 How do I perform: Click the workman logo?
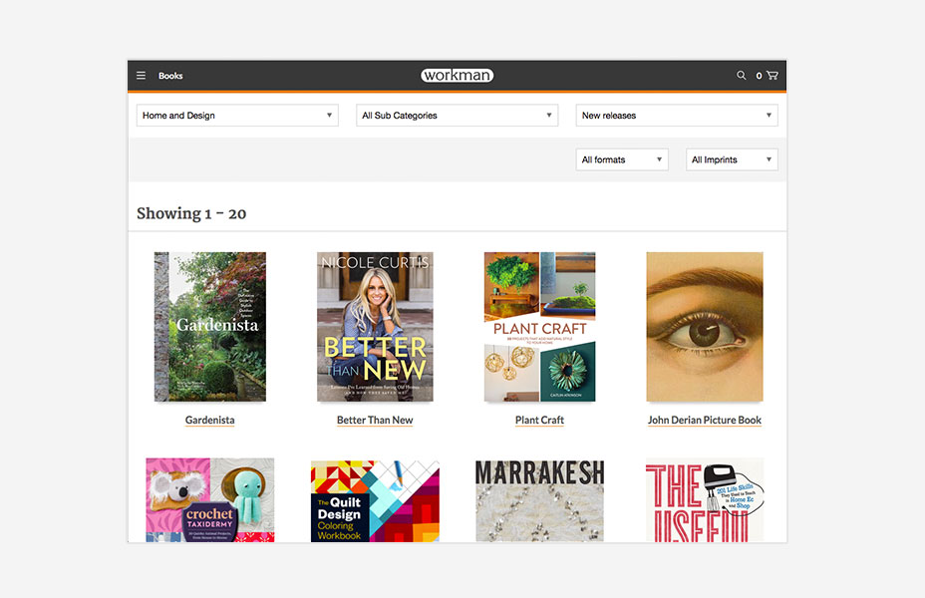pyautogui.click(x=458, y=76)
